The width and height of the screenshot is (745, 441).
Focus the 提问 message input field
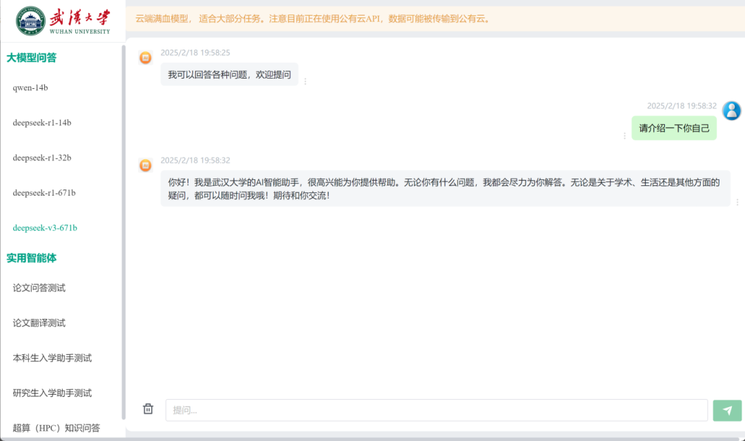click(x=436, y=410)
